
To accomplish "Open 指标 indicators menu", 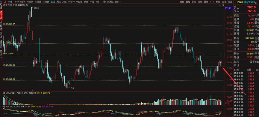I will 182,2.
